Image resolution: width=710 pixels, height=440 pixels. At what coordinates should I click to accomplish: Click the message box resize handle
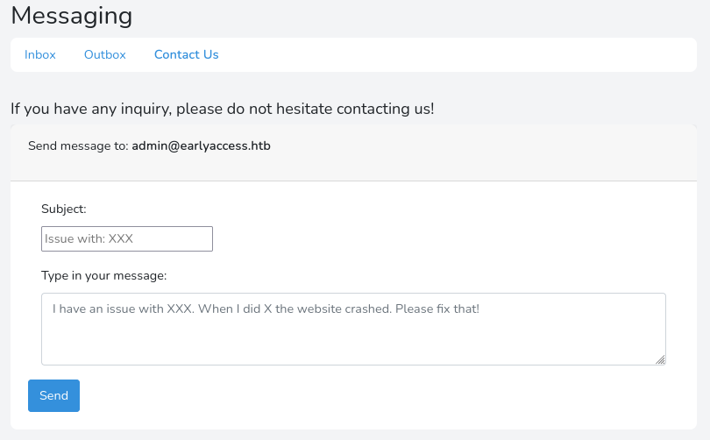(x=660, y=359)
